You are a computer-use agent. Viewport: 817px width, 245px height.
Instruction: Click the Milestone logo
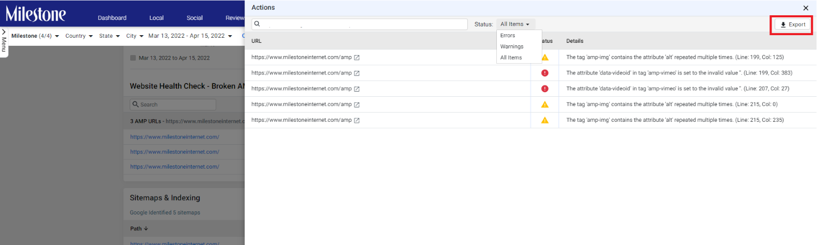click(36, 14)
